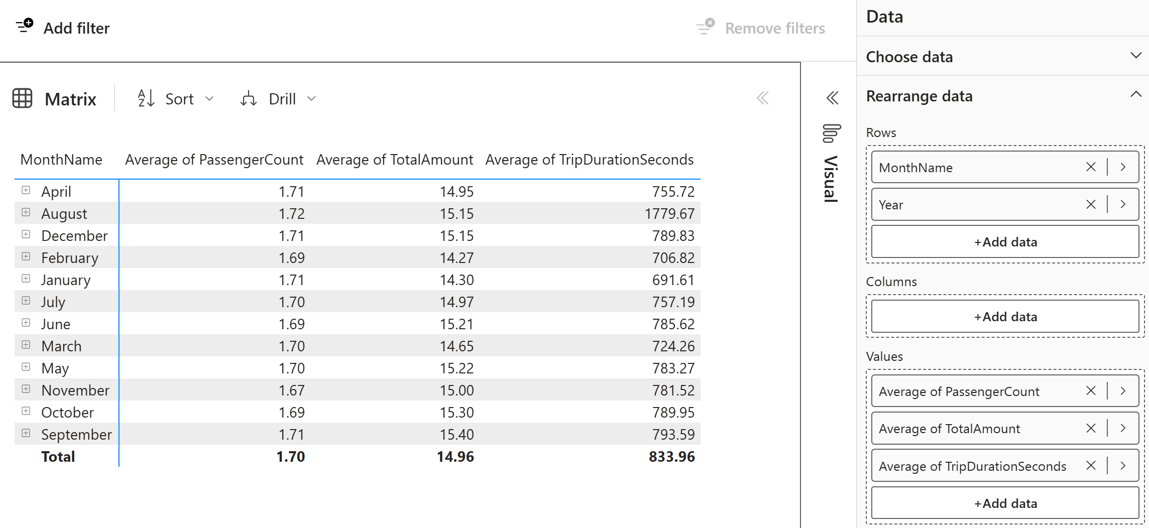
Task: Open Average of TotalAmount options arrow
Action: pos(1123,428)
